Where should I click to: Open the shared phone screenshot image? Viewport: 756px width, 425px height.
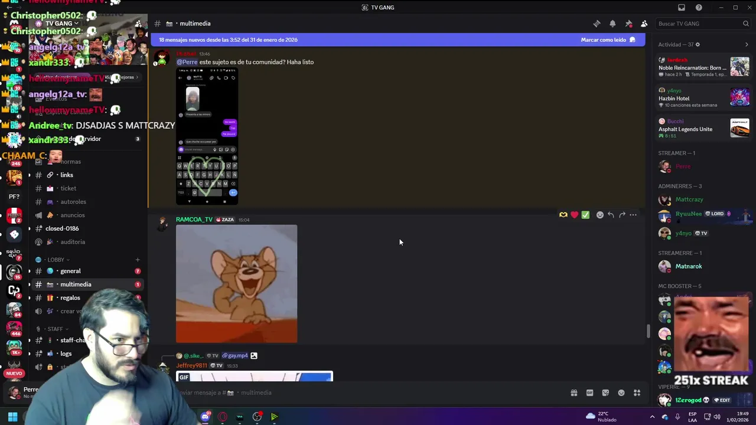pos(207,136)
